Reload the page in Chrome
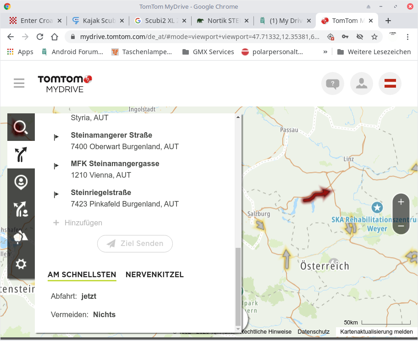Image resolution: width=418 pixels, height=341 pixels. [x=40, y=37]
